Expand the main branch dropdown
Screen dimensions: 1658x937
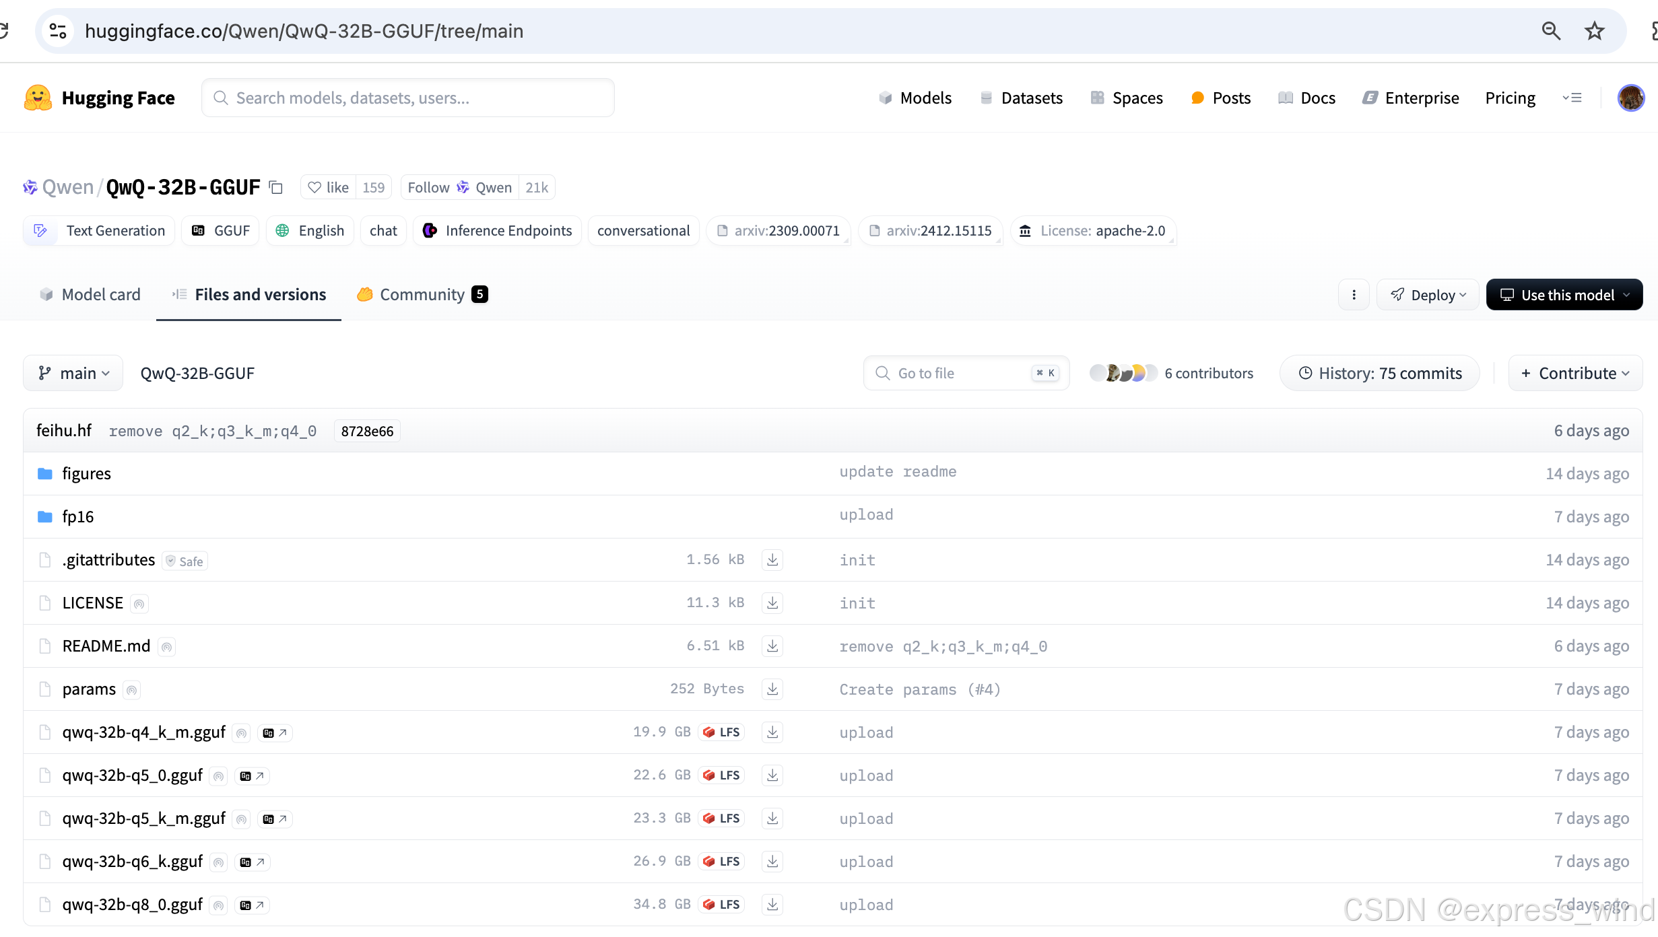pyautogui.click(x=73, y=373)
